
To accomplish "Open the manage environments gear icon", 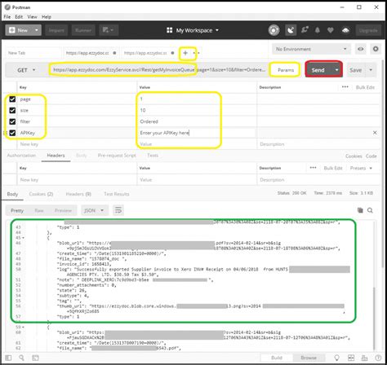I will (376, 49).
